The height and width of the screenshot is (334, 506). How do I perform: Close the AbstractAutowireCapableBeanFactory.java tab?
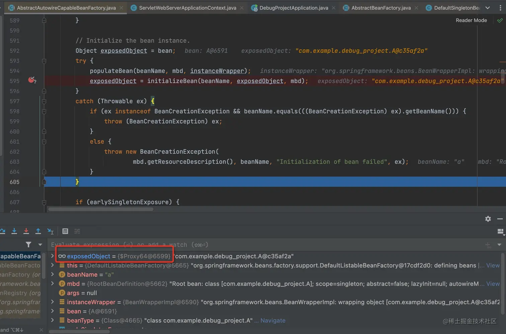tap(121, 8)
